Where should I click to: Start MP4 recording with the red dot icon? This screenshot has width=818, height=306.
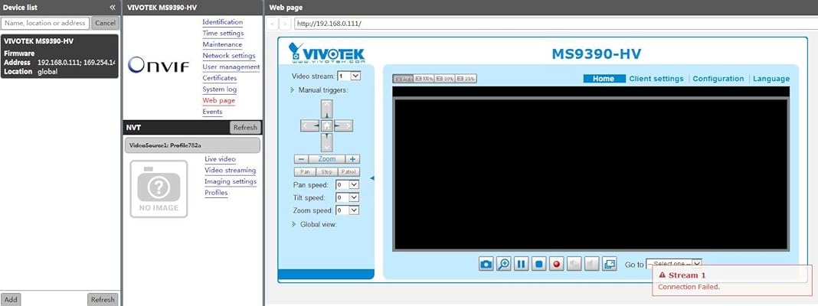coord(557,264)
